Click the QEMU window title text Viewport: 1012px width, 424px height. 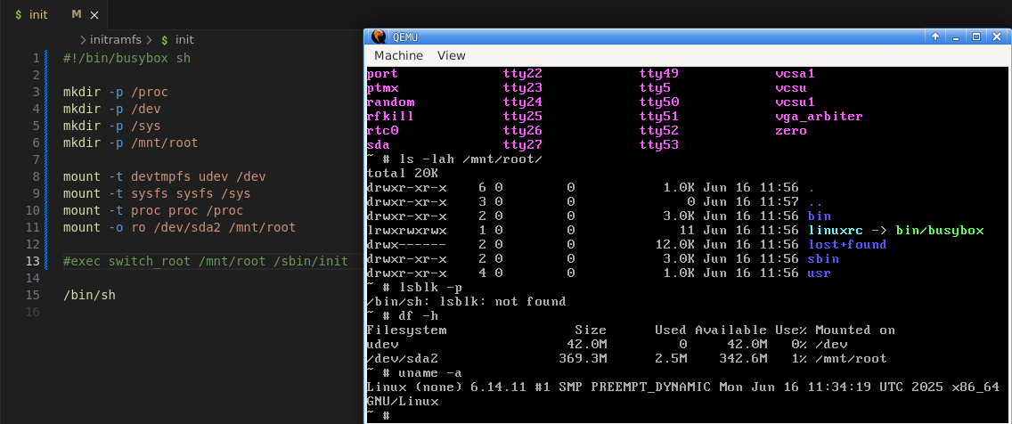404,37
